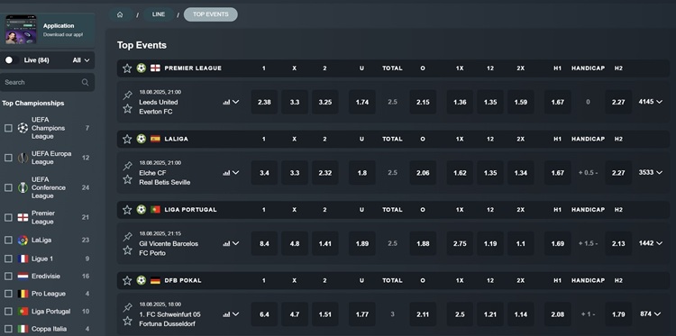Check the UEFA Champions League checkbox

tap(8, 128)
